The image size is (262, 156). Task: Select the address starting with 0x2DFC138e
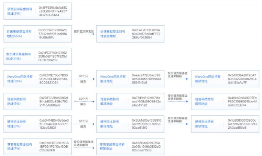(x=54, y=101)
